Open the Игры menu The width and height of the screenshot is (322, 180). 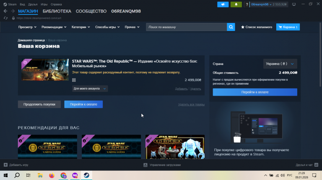point(44,4)
